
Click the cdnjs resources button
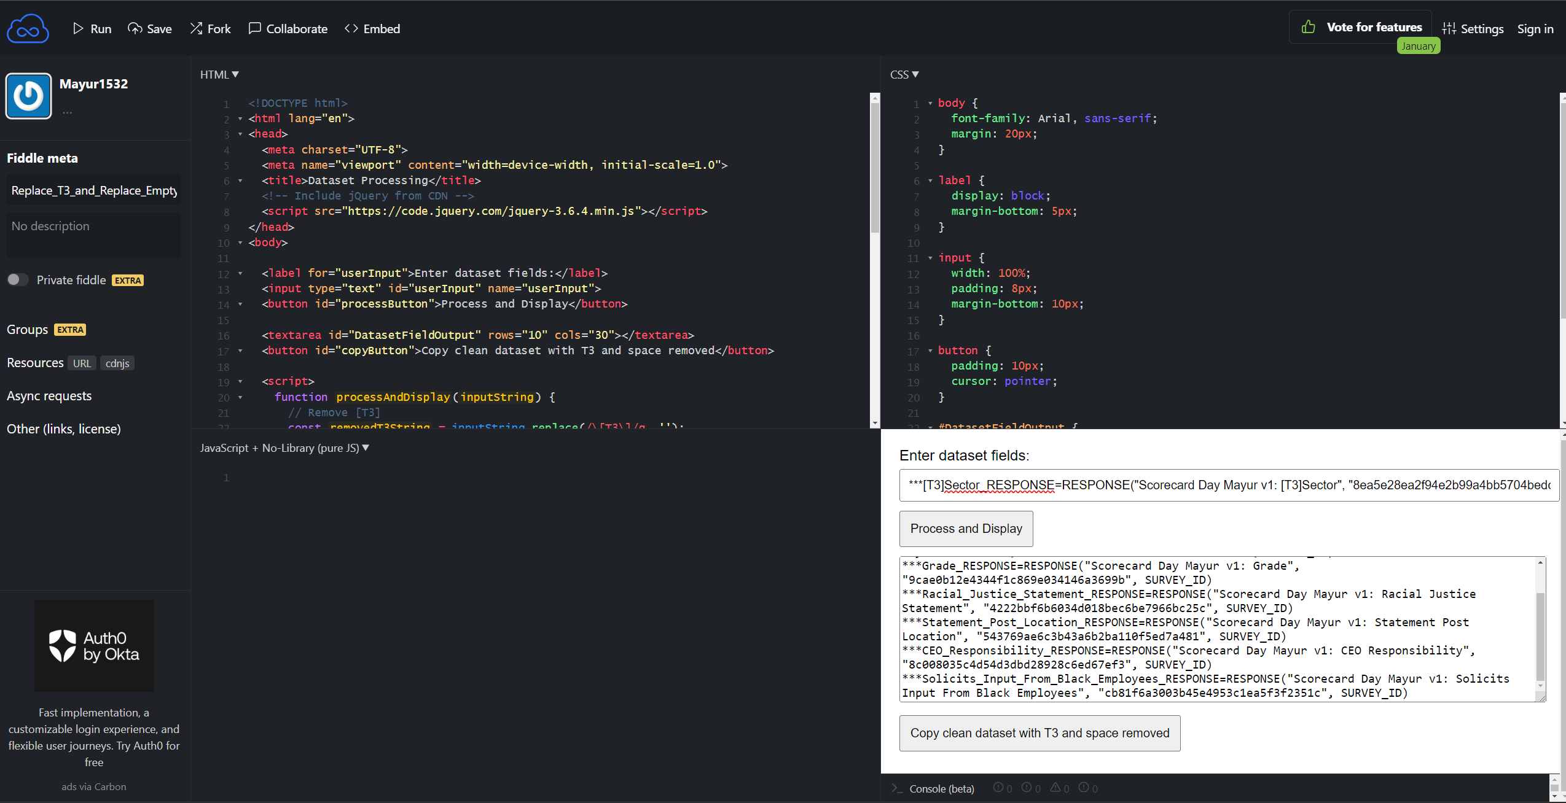117,363
